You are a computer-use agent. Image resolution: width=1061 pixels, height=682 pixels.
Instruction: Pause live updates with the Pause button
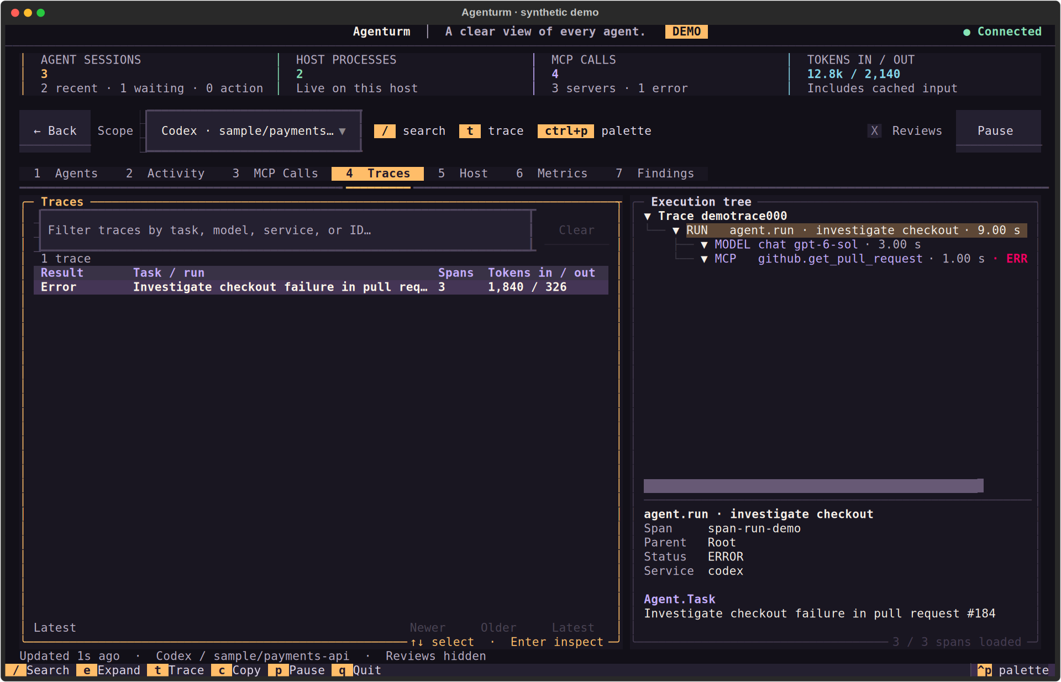[x=998, y=131]
